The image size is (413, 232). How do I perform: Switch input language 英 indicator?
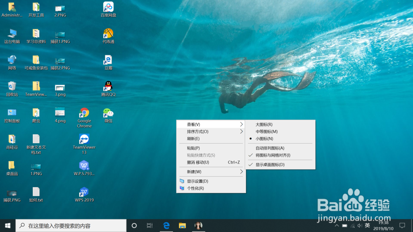[x=368, y=225]
